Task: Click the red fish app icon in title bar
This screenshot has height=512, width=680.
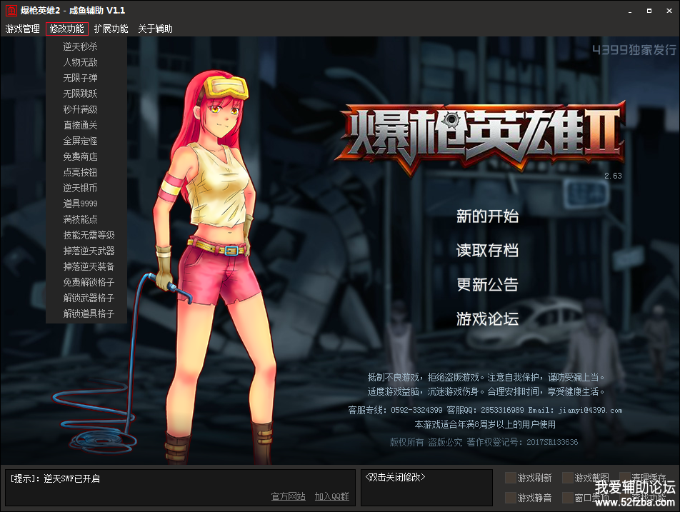Action: click(11, 11)
